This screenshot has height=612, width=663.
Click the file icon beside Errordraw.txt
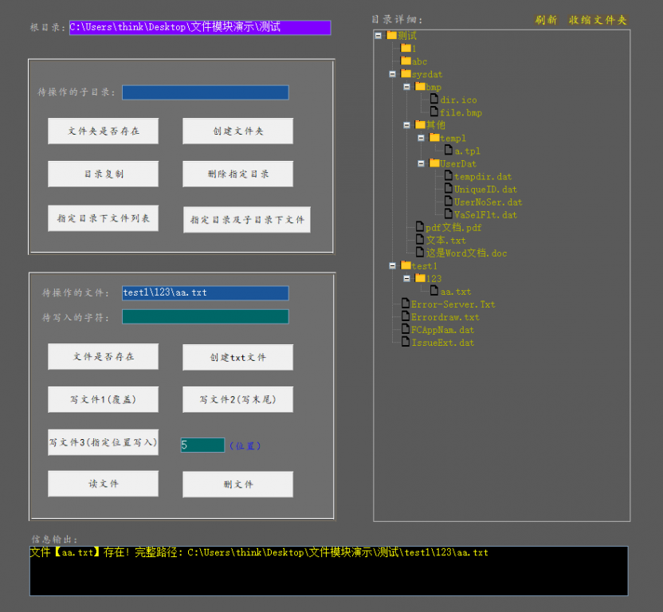[406, 316]
